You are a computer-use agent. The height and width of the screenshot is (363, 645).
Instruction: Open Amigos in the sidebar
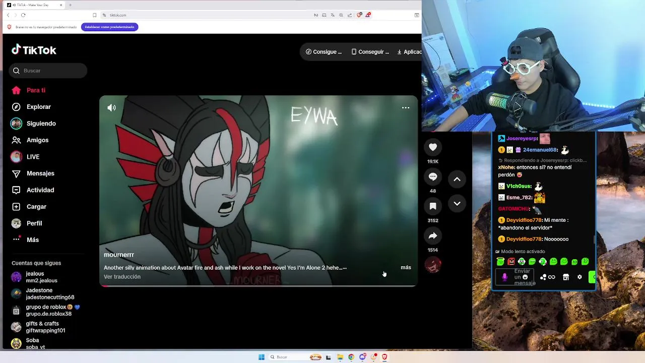pos(30,140)
